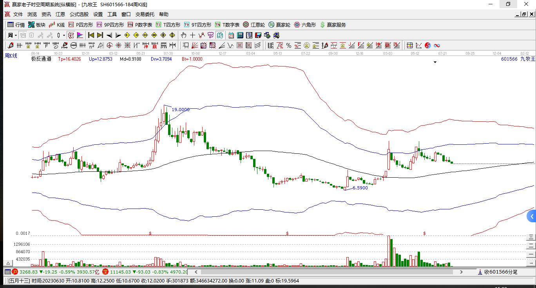Click the 赢家服务 service button
The height and width of the screenshot is (288, 536).
(333, 25)
